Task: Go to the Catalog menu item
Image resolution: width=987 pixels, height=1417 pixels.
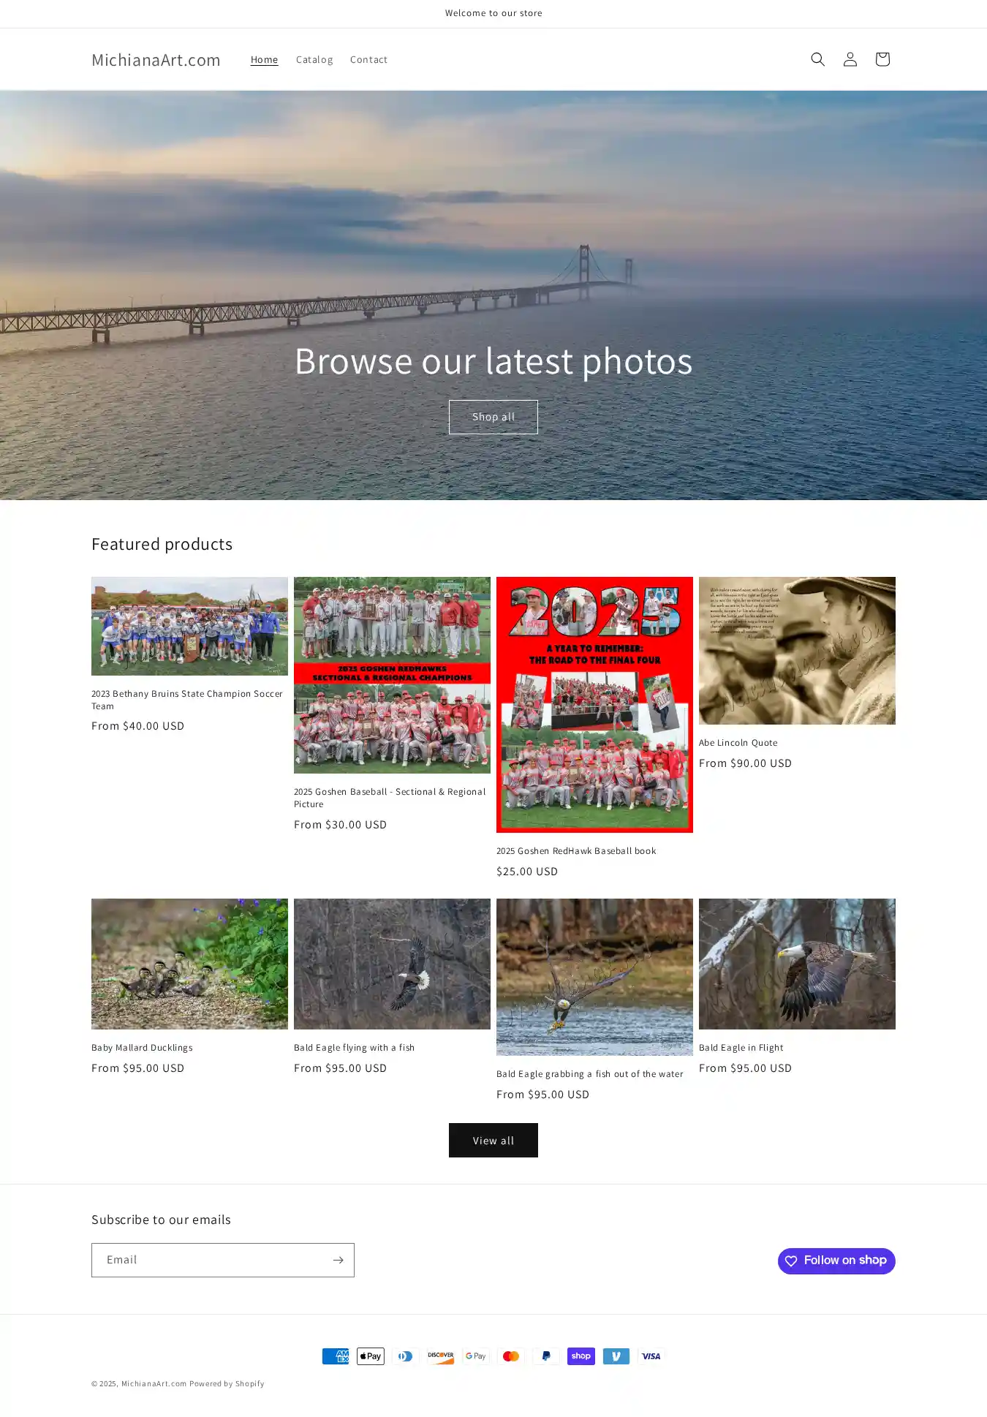Action: tap(314, 60)
